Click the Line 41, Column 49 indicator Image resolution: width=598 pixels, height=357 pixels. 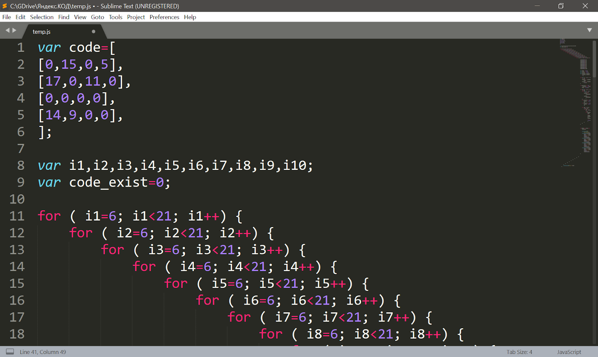click(43, 352)
